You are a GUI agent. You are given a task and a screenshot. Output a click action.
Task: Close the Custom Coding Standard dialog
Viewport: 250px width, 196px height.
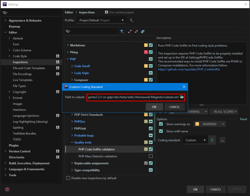point(184,87)
